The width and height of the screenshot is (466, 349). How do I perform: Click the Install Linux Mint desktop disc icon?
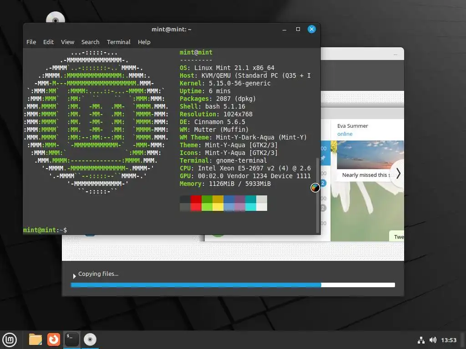pos(55,17)
